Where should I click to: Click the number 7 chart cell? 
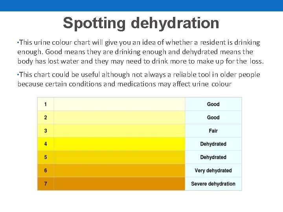point(46,184)
